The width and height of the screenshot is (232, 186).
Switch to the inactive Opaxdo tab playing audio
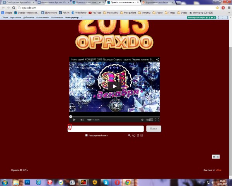click(88, 2)
